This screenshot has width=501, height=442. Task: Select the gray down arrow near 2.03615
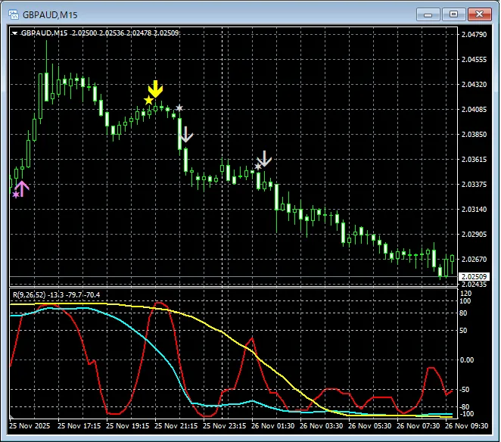point(264,158)
